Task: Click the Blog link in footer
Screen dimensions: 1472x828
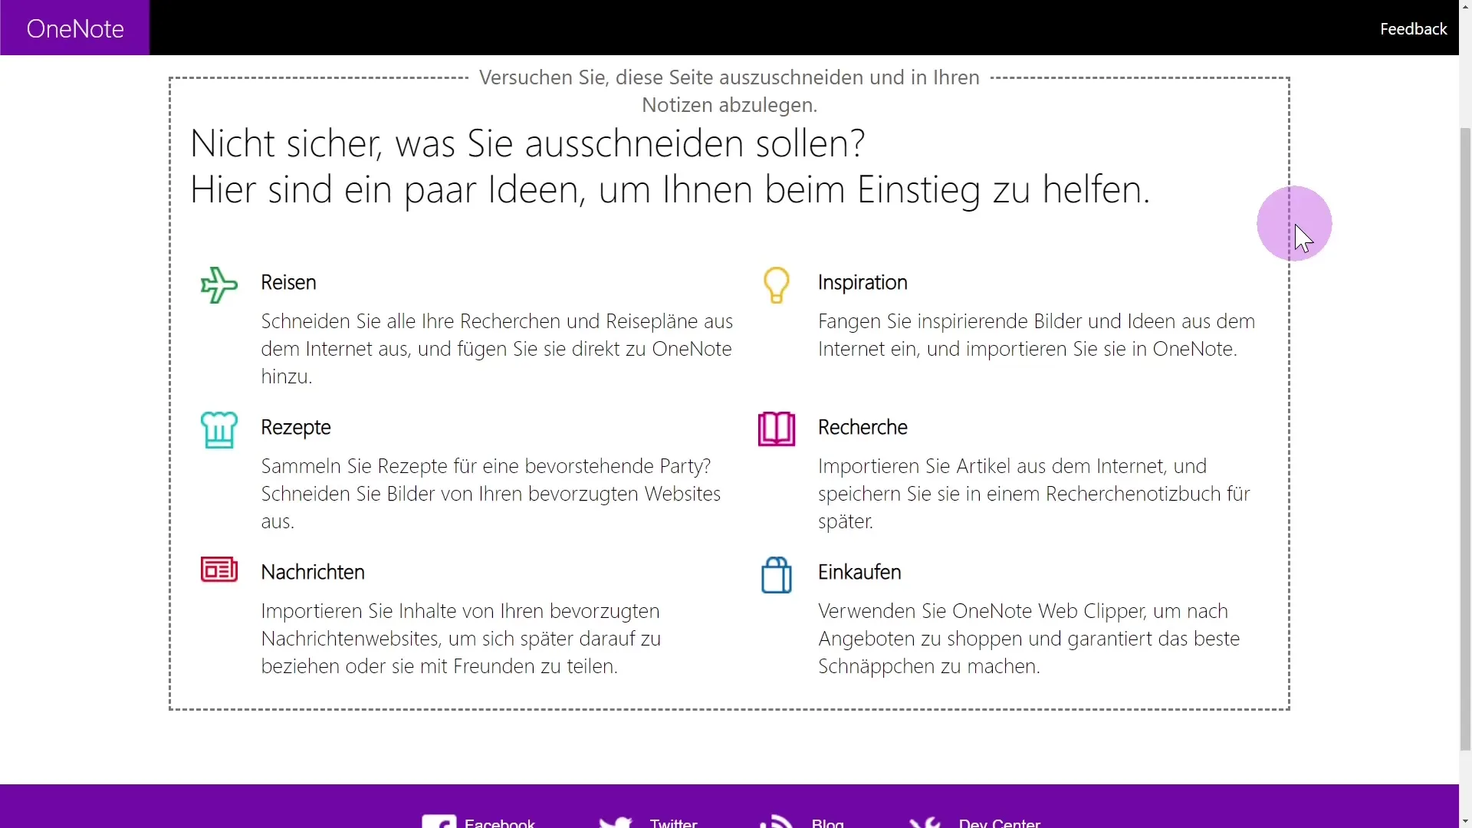Action: (827, 822)
